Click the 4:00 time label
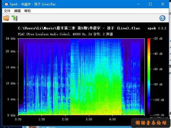 pos(112,119)
